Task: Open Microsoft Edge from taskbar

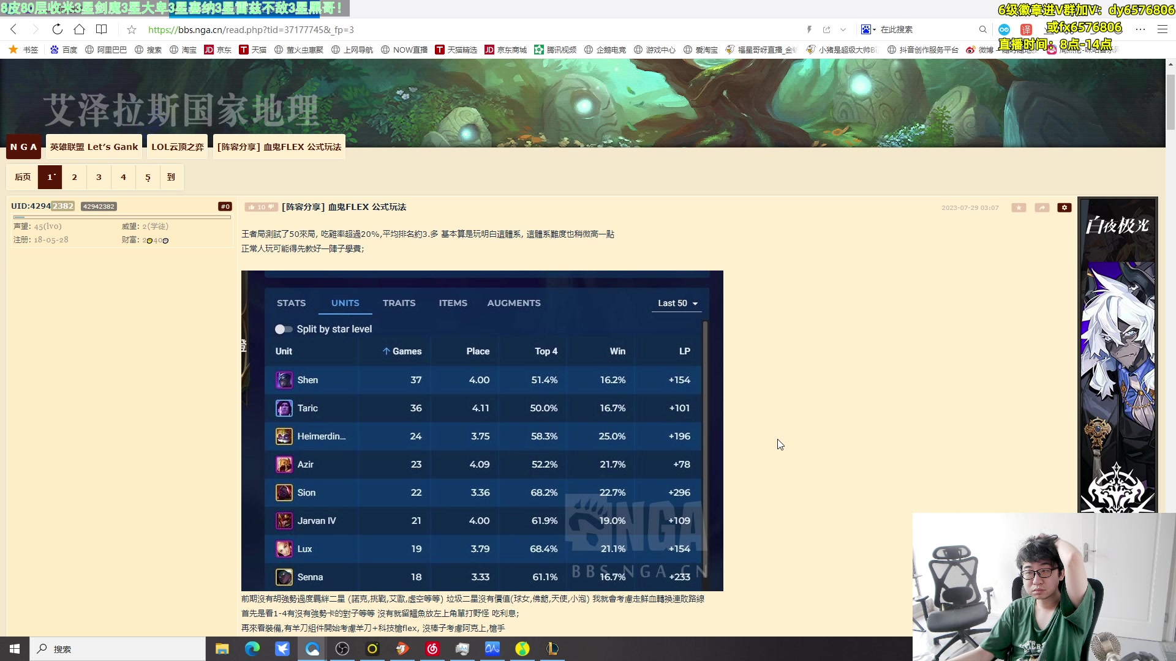Action: pyautogui.click(x=252, y=649)
